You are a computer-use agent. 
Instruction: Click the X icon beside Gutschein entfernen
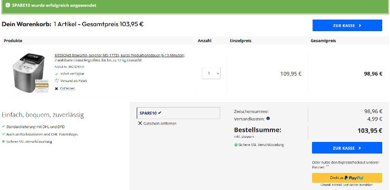pos(140,123)
